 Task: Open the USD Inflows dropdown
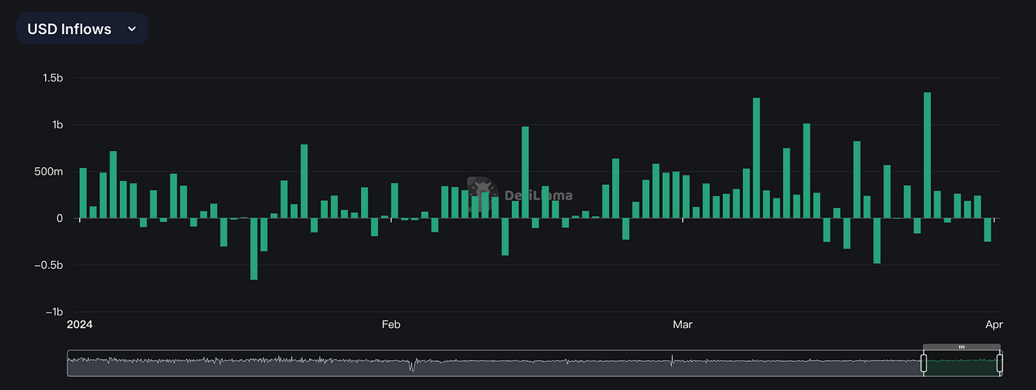tap(82, 29)
